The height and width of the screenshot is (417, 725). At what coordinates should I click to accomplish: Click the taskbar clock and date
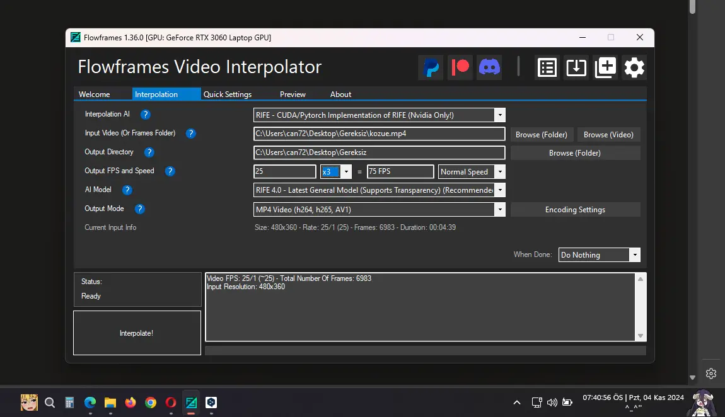pos(633,402)
